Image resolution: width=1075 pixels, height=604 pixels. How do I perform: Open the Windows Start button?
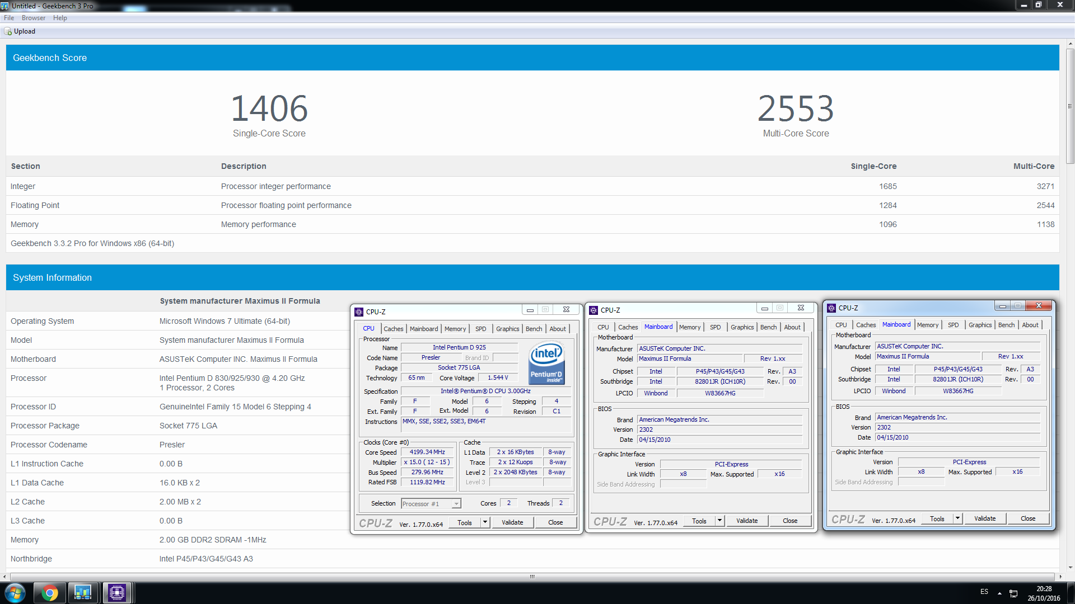(x=15, y=593)
